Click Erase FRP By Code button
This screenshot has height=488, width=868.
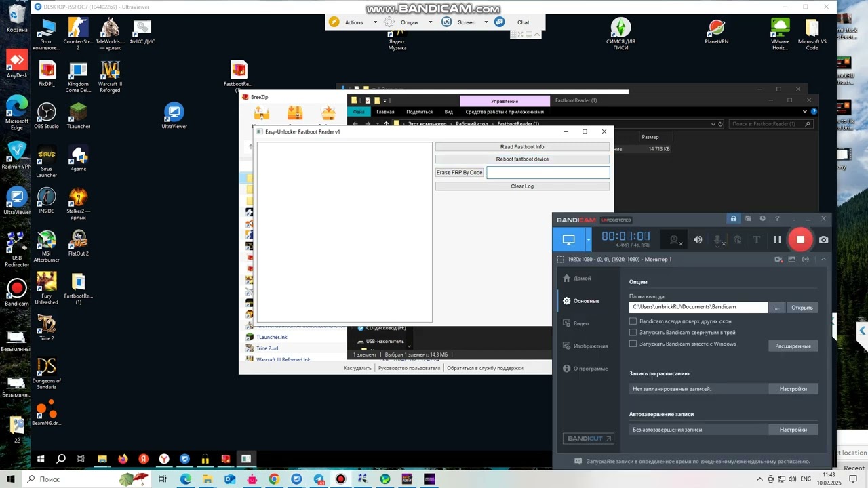(460, 173)
